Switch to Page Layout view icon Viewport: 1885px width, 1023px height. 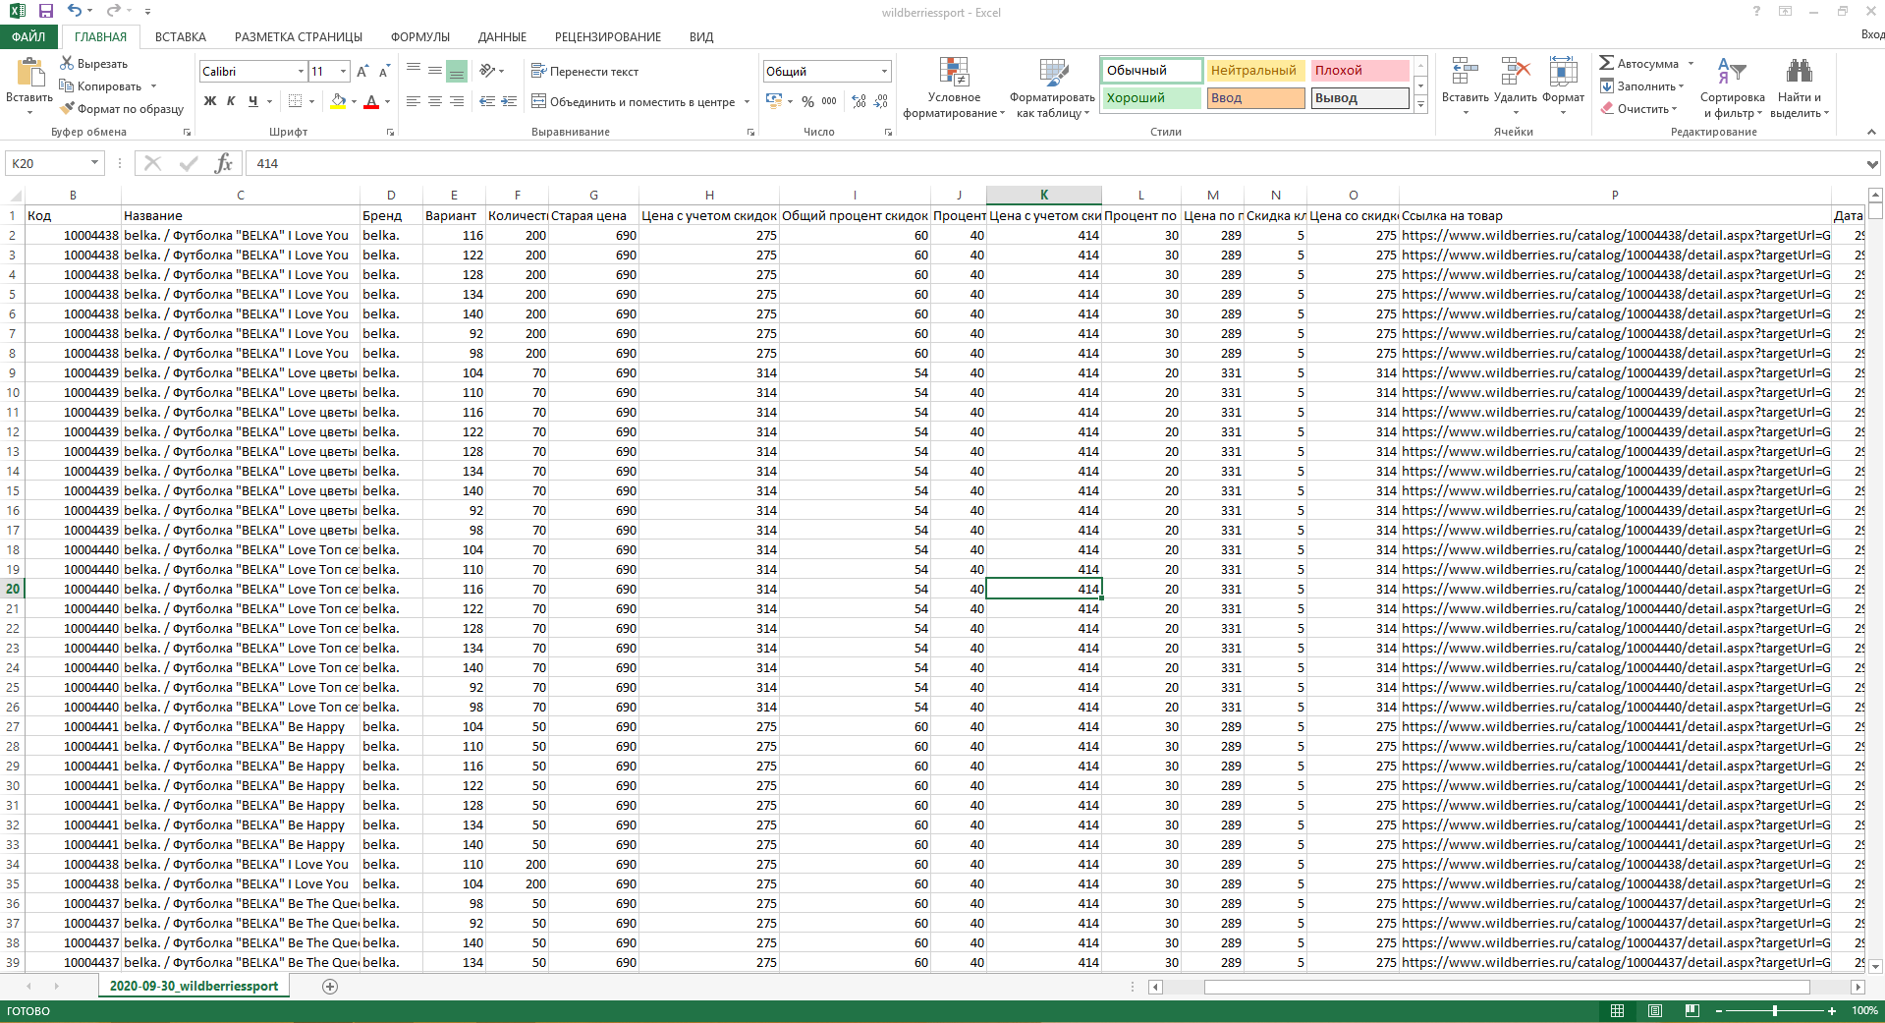coord(1655,1010)
